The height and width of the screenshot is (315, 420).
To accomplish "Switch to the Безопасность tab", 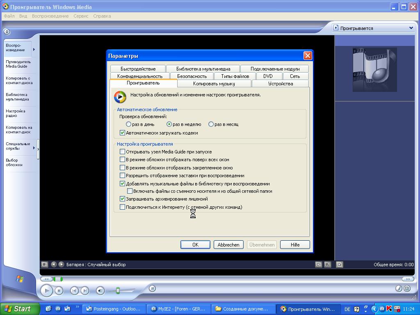I will tap(192, 76).
